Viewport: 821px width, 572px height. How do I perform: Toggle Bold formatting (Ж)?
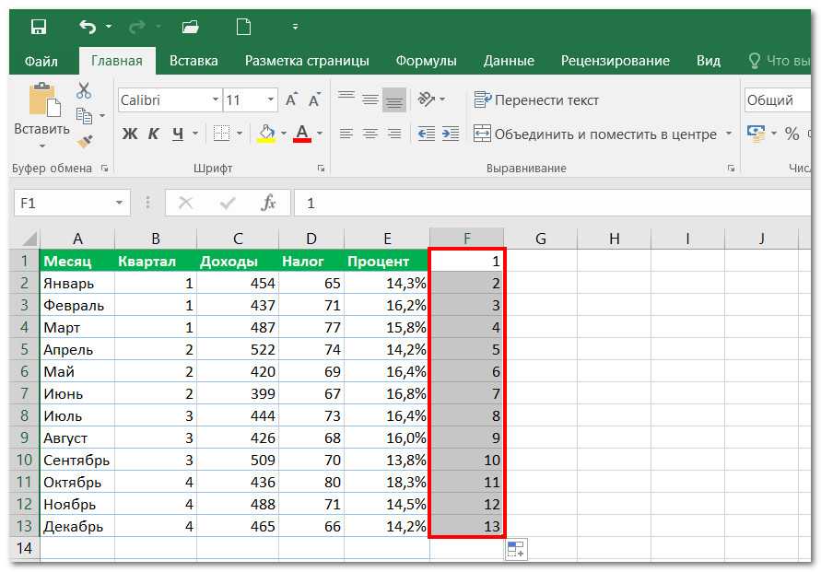click(130, 134)
